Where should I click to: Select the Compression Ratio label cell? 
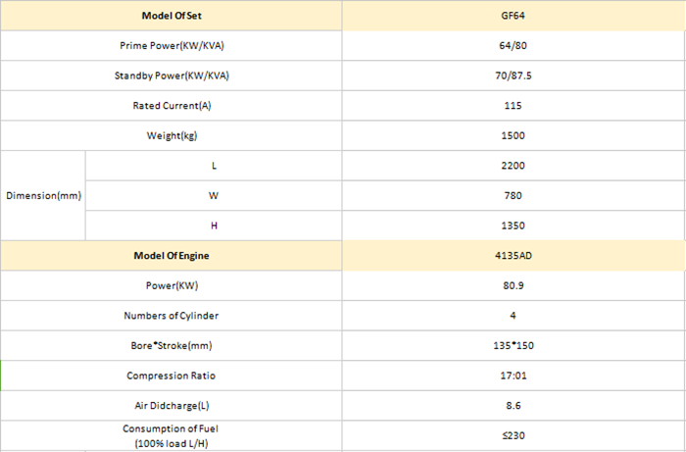(x=171, y=376)
